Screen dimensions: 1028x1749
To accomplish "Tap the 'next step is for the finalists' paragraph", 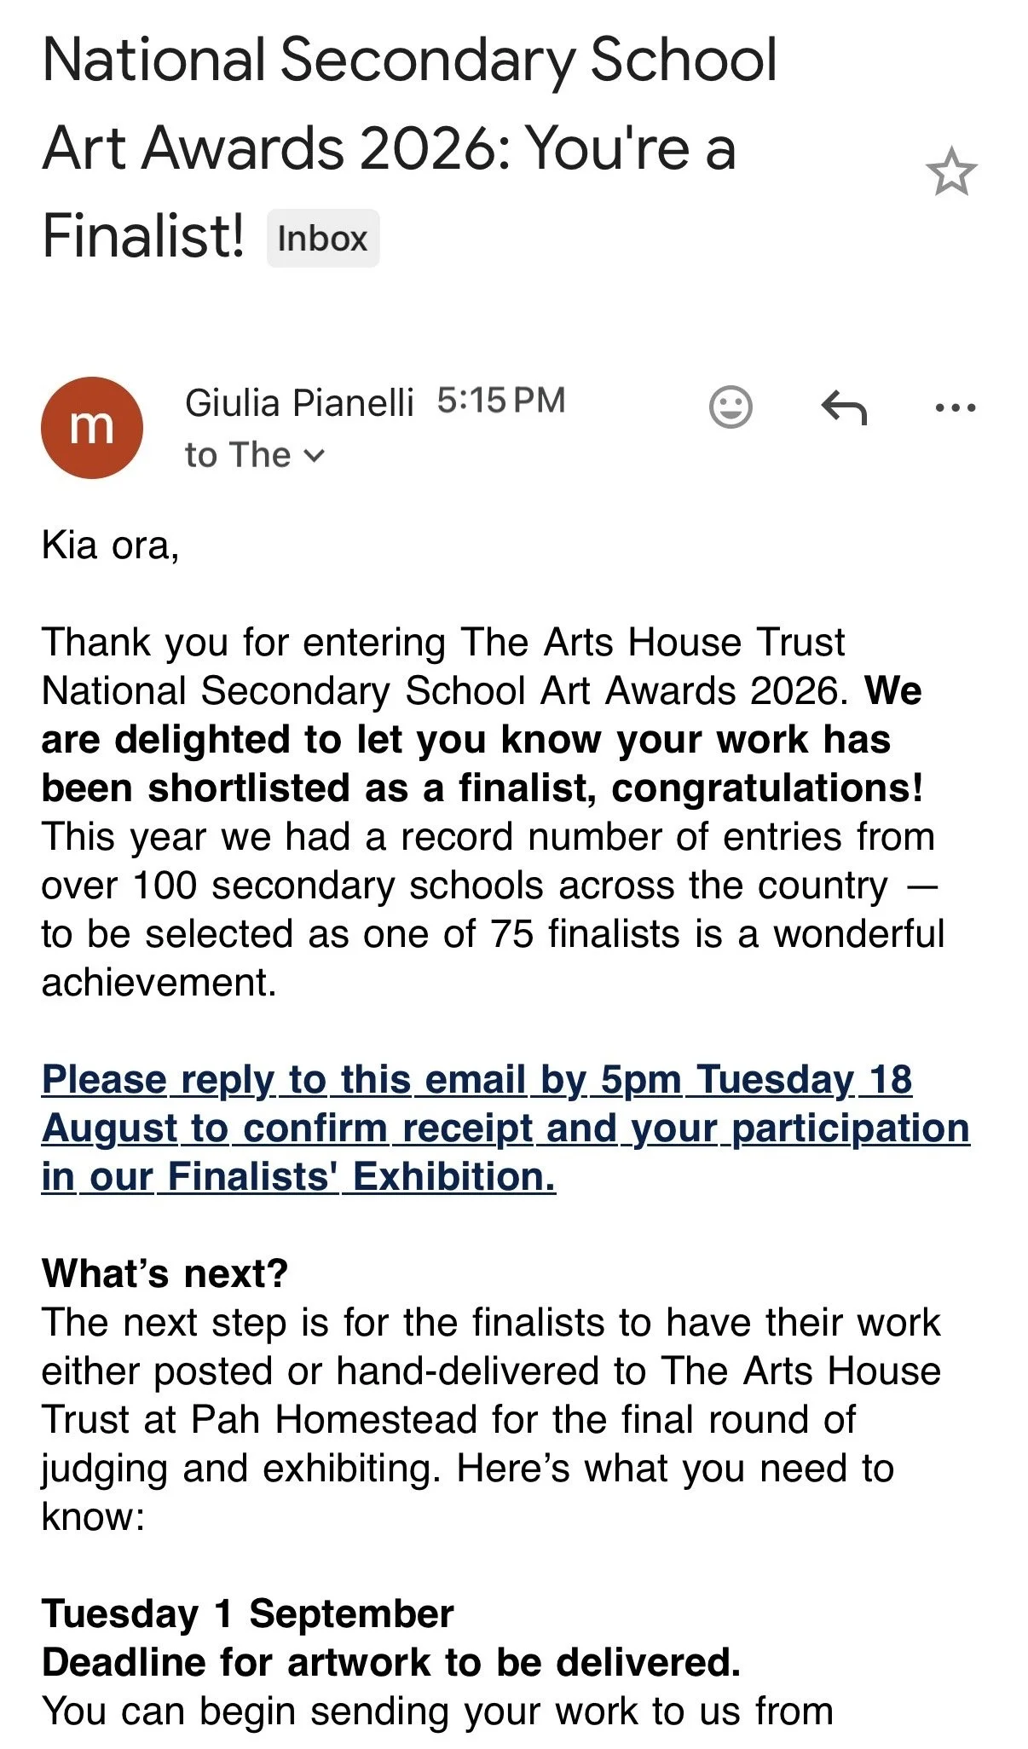I will coord(491,1420).
